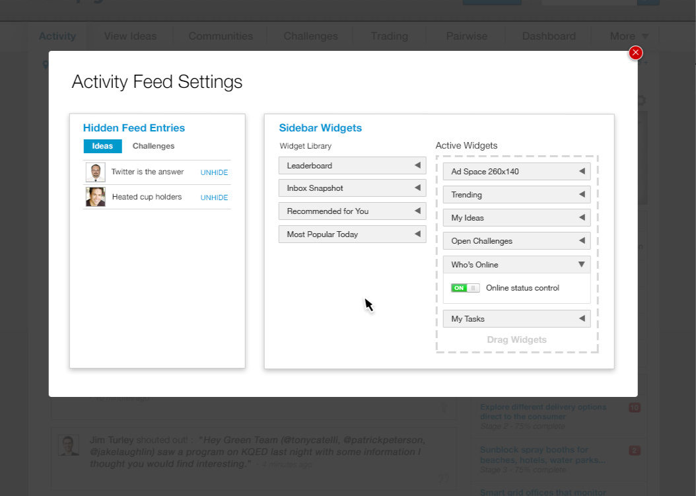Click avatar next to Twitter is the answer
This screenshot has height=496, width=696.
[96, 172]
